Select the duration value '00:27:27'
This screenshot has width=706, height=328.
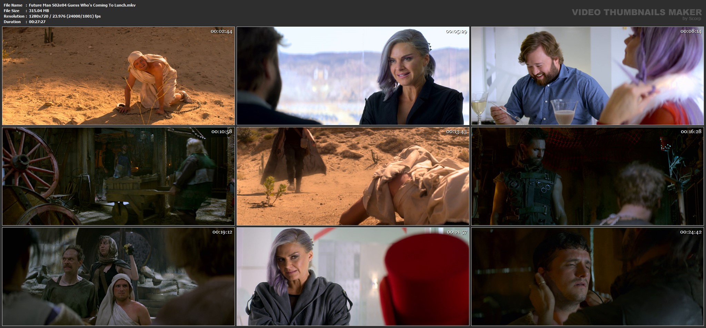[37, 22]
